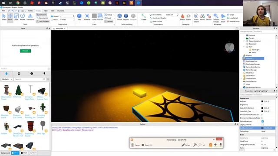Click Draw in recorder toolbar
This screenshot has width=278, height=156.
pos(185,145)
